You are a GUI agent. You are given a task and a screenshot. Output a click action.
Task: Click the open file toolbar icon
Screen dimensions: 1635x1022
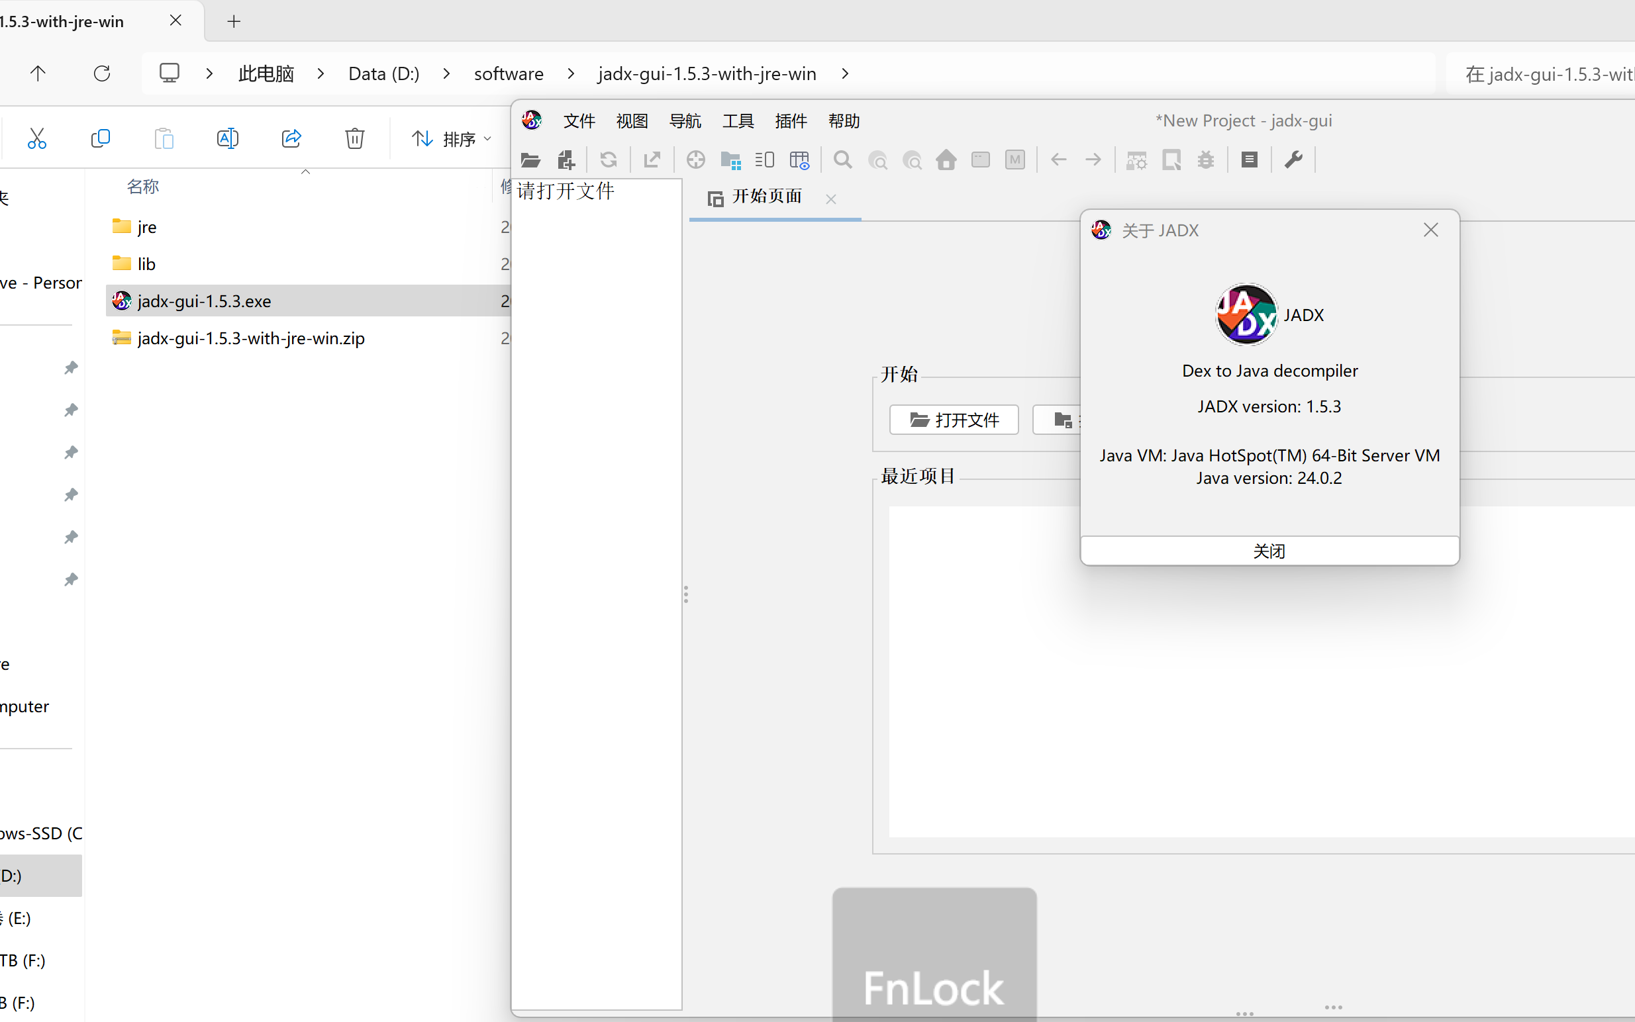(530, 160)
